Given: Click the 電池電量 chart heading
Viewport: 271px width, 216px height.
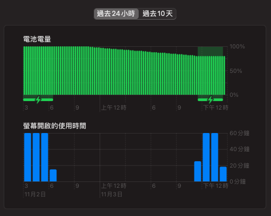Looking at the screenshot, I should tap(37, 39).
